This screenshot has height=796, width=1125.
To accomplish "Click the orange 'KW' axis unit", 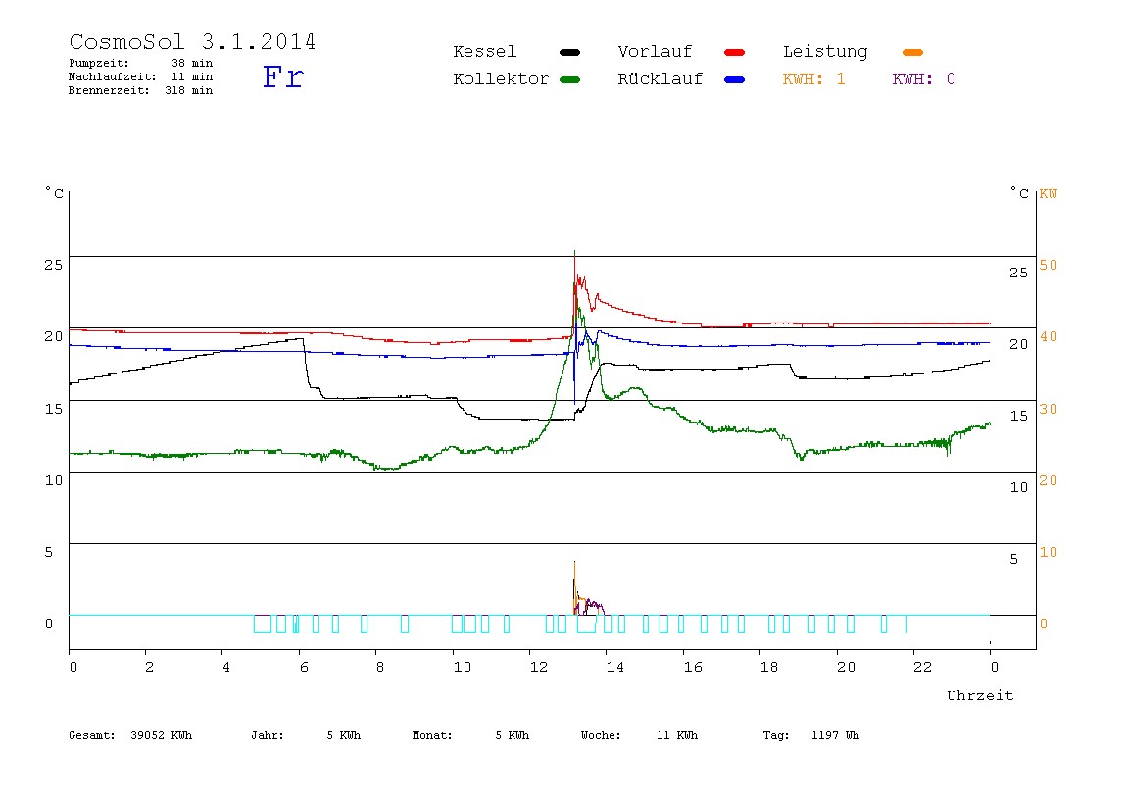I will click(x=1049, y=194).
